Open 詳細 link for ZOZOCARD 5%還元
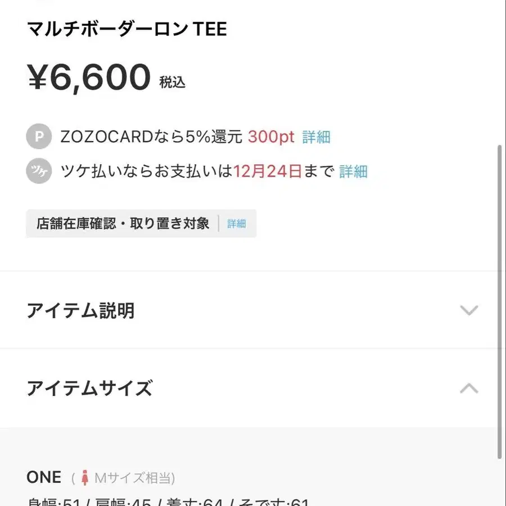This screenshot has height=506, width=506. (316, 137)
